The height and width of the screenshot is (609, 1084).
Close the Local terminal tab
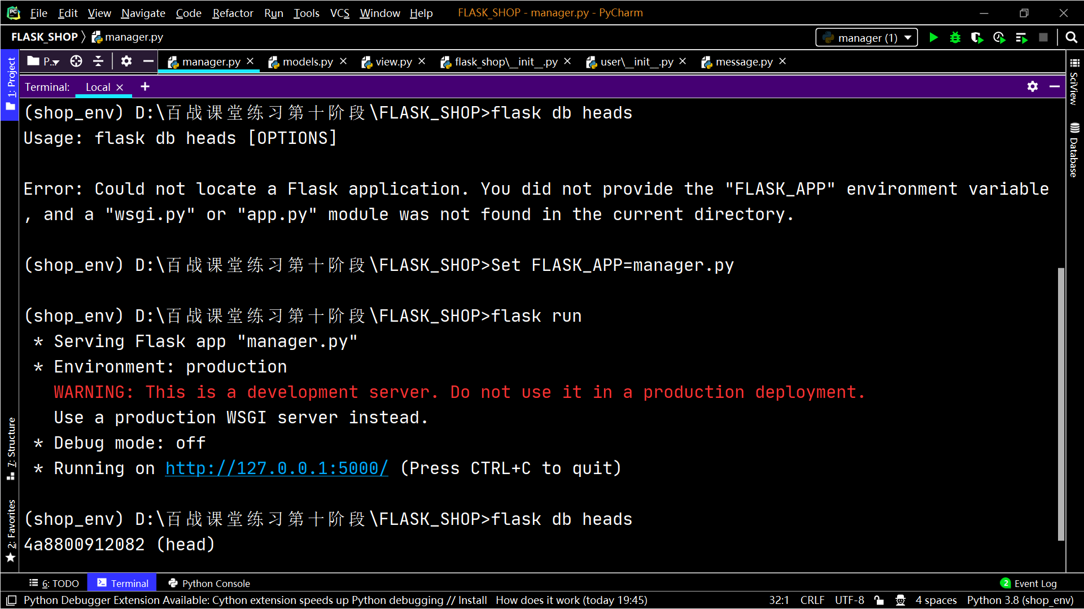coord(120,87)
